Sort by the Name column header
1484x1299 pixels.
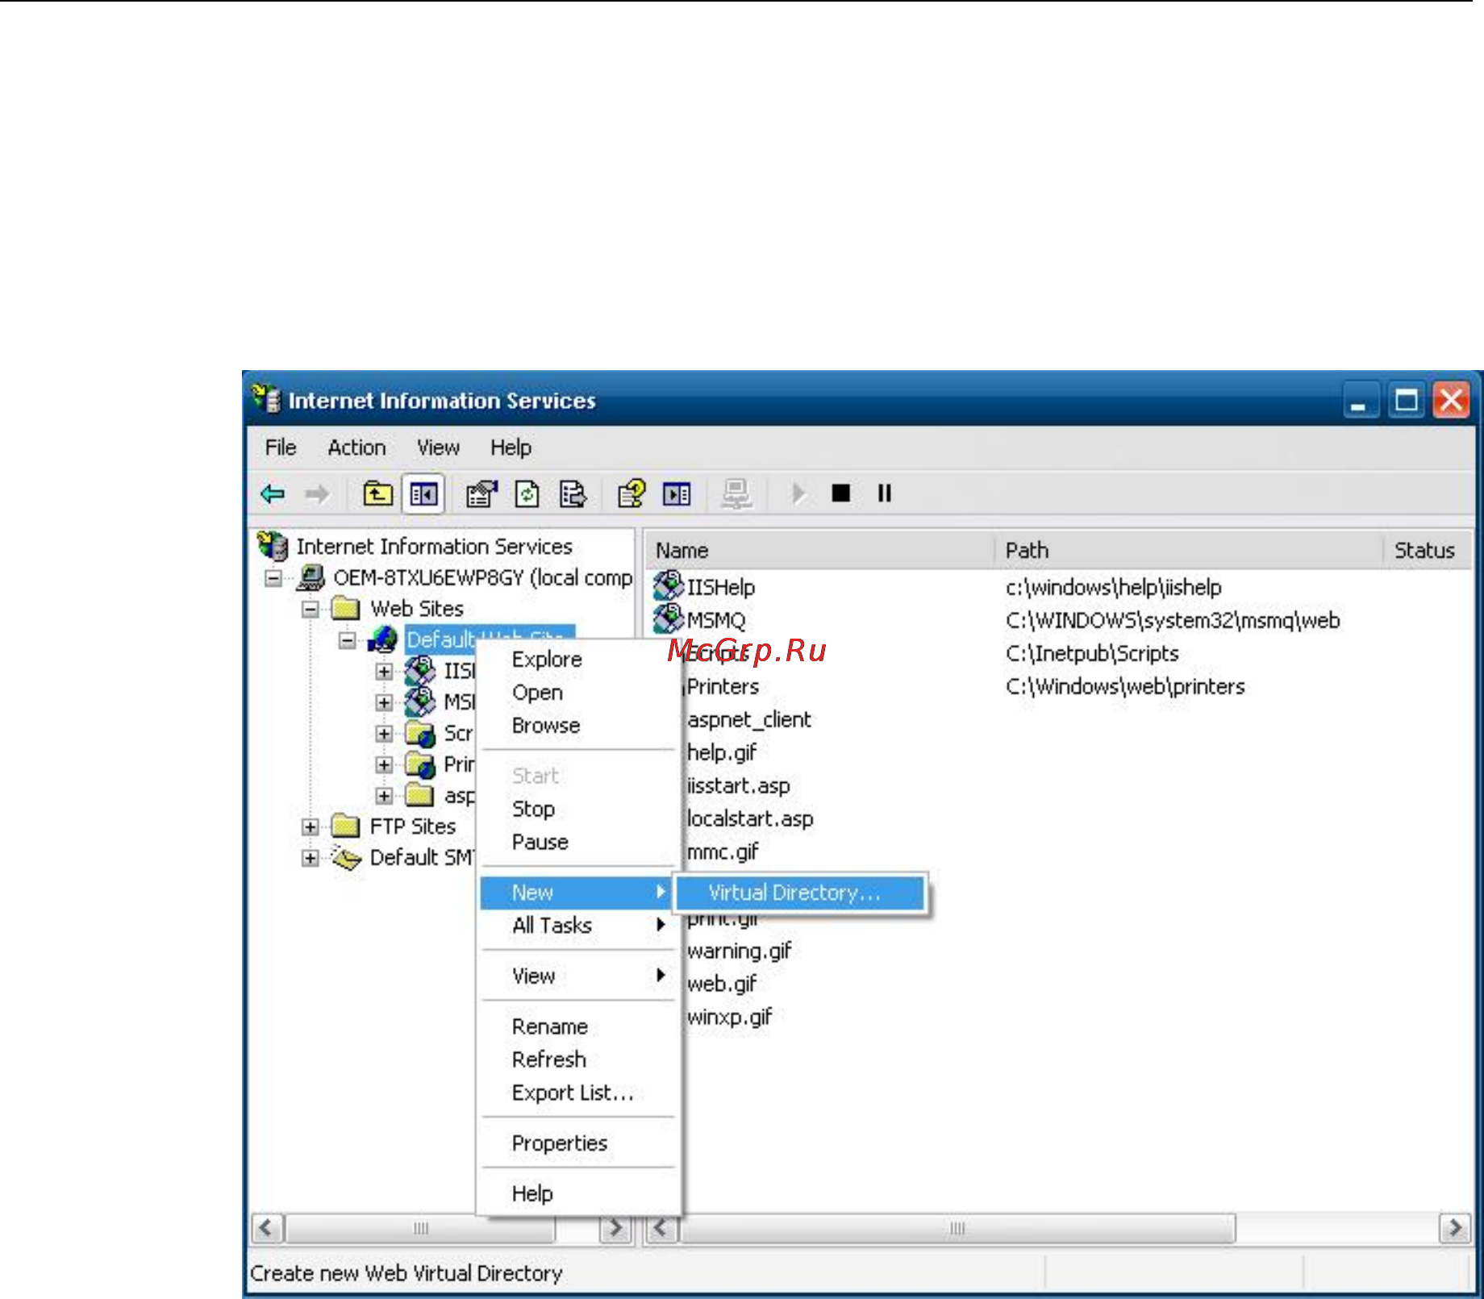pyautogui.click(x=819, y=550)
